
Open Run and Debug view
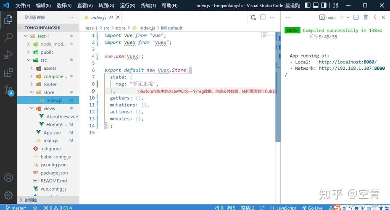(x=8, y=55)
